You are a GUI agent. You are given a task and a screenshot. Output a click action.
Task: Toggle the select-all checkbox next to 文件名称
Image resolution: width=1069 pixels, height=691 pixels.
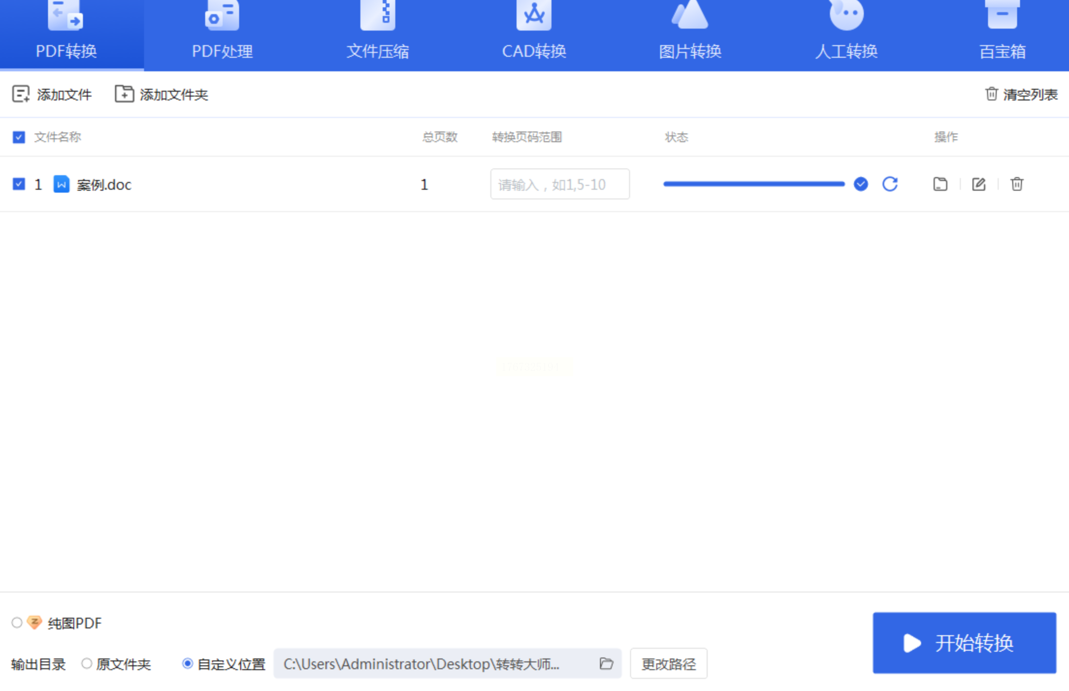pos(19,137)
